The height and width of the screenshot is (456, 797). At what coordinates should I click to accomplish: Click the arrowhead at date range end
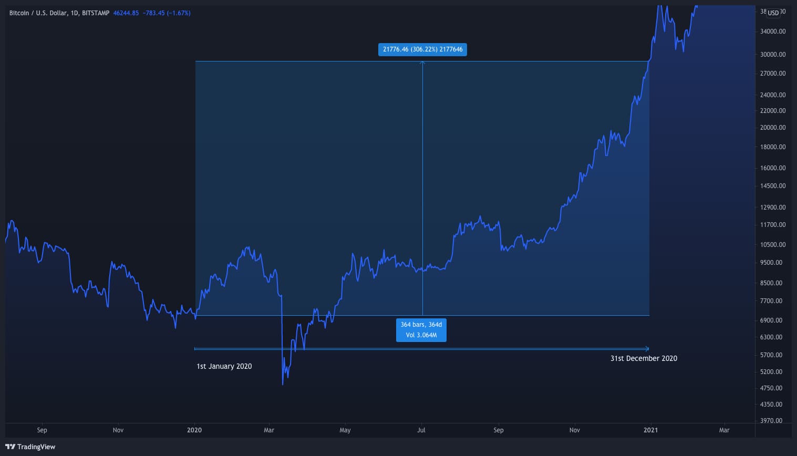[x=647, y=349]
